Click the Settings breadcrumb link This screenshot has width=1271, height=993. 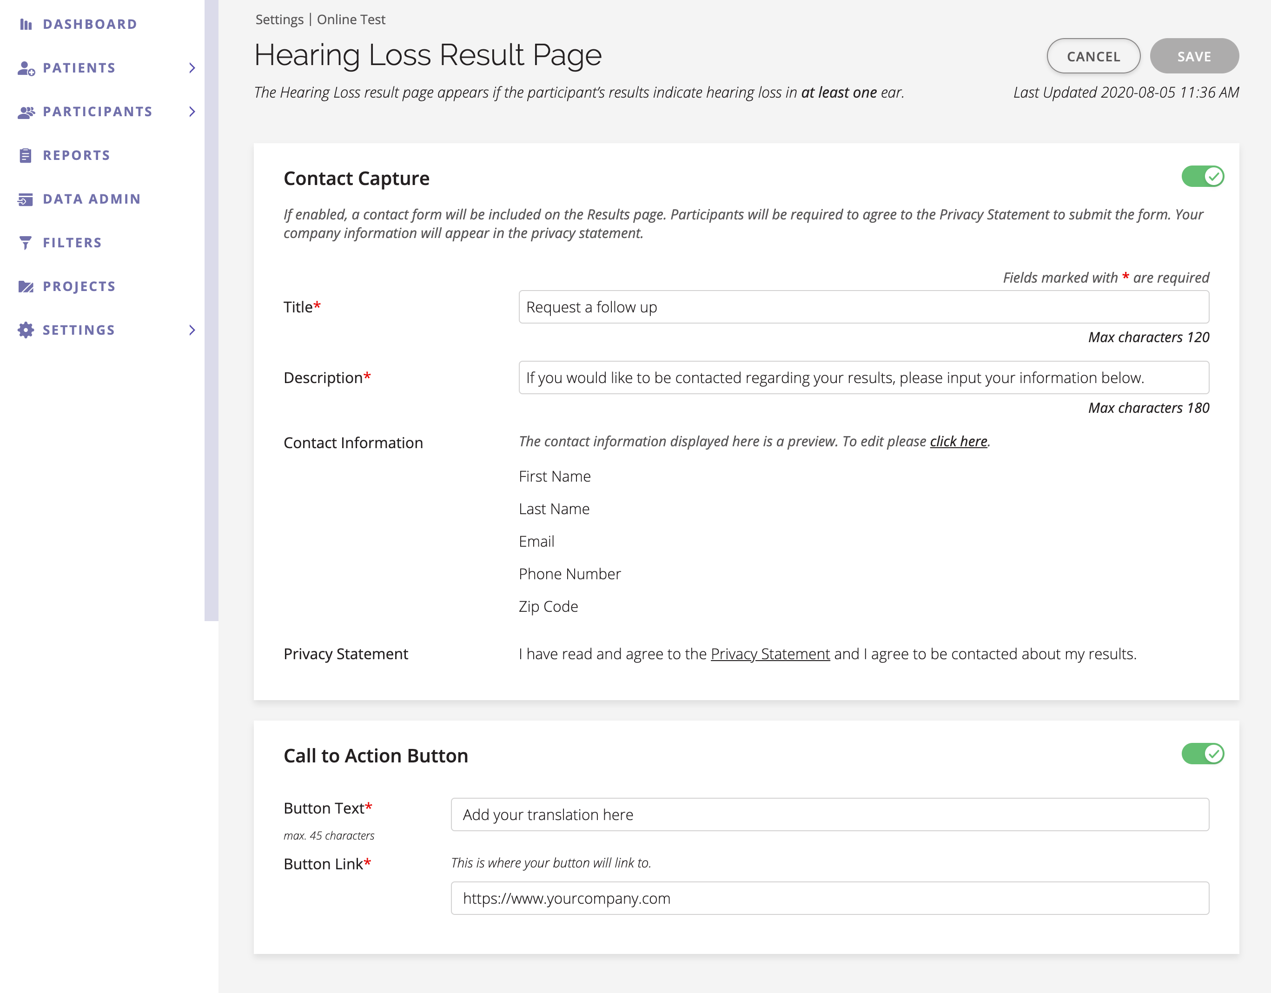click(x=279, y=20)
